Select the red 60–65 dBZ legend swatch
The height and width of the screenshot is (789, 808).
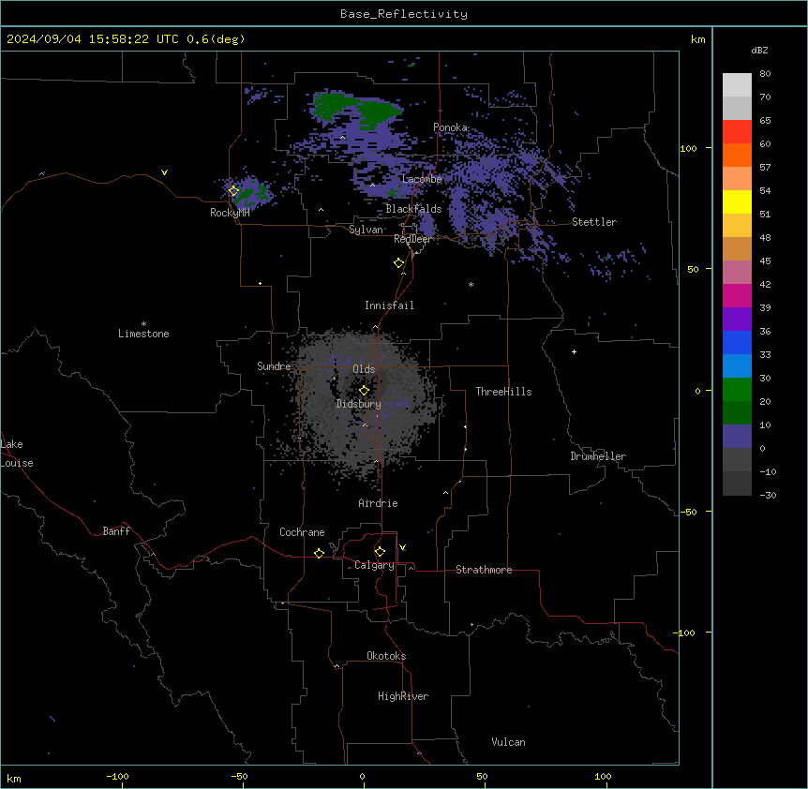pos(737,131)
